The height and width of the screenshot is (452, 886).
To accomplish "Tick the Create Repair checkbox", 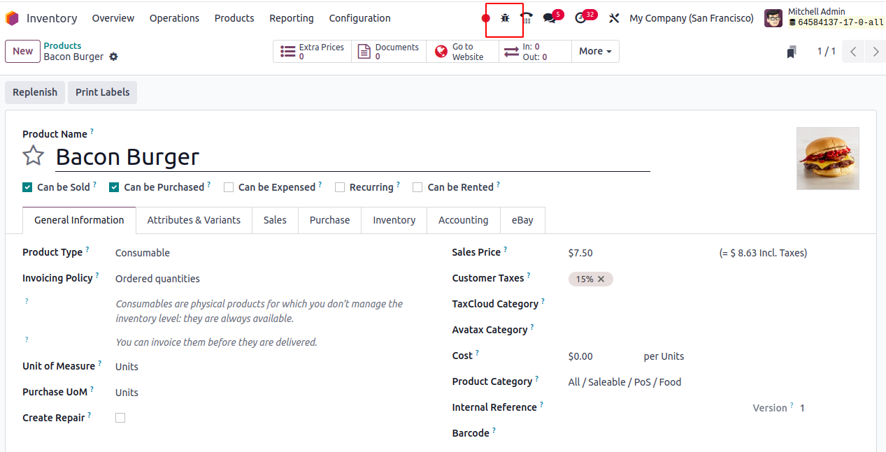I will coord(120,418).
